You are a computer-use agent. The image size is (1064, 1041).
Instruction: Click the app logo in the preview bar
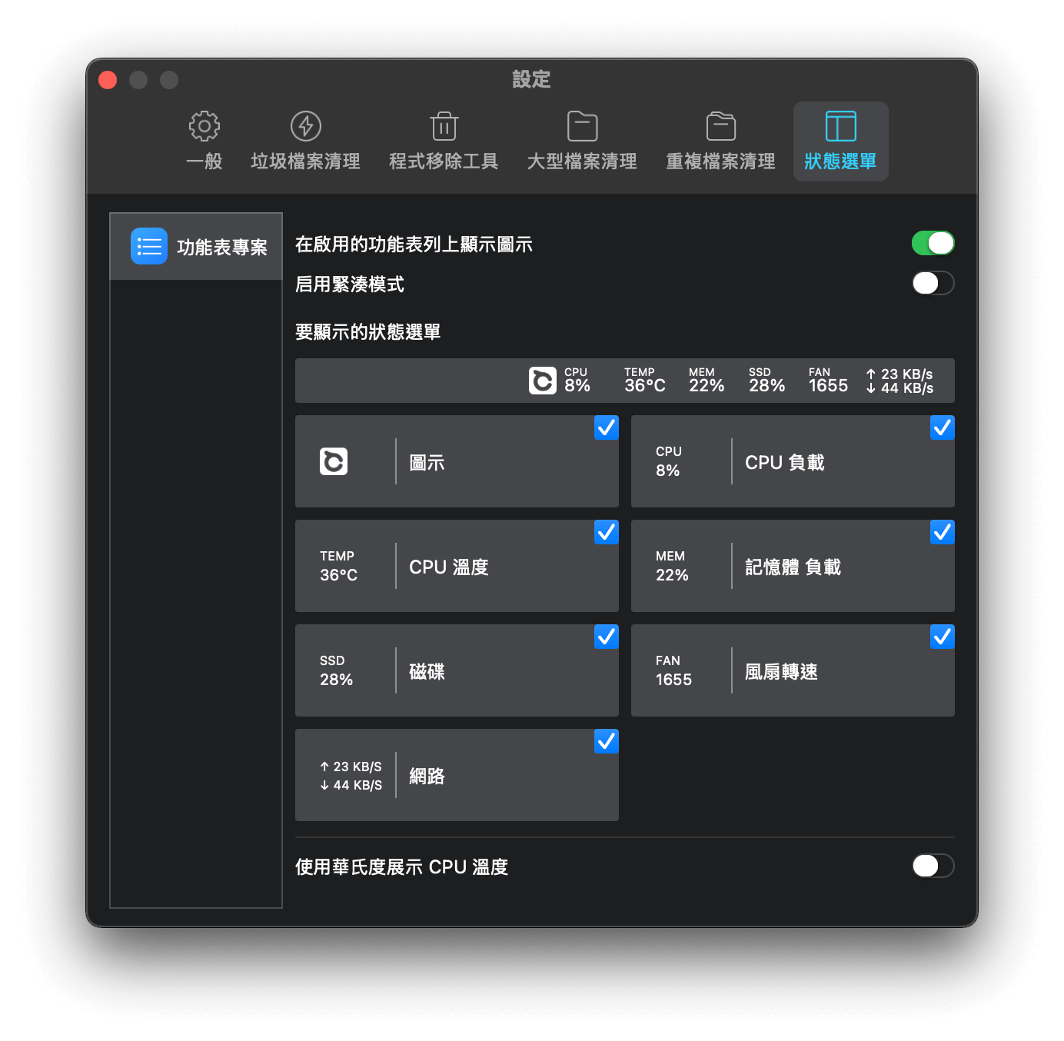coord(543,381)
